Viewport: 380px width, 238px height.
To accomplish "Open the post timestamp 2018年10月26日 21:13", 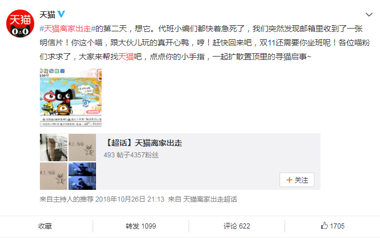I will 130,199.
